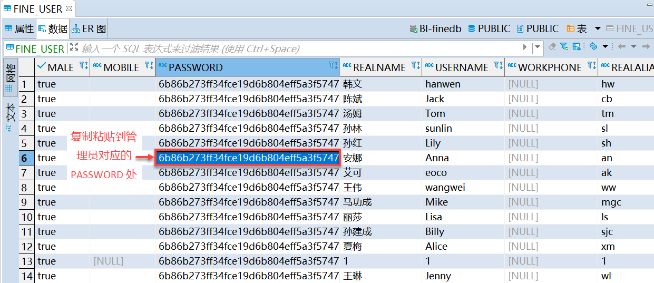This screenshot has height=283, width=654.
Task: Click filter/sort icon on REALNAME column
Action: tap(415, 66)
